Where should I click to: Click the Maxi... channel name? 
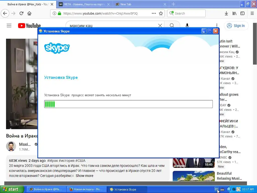[25, 144]
